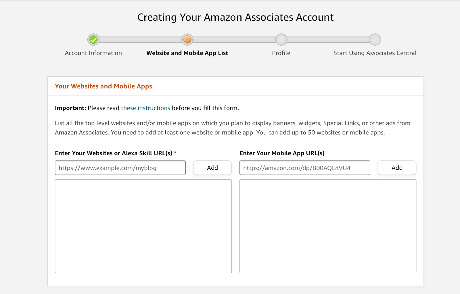Select the Profile step label

[x=281, y=53]
